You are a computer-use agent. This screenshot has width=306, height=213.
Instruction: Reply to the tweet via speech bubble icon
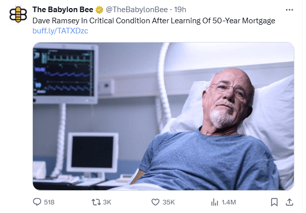[x=36, y=202]
